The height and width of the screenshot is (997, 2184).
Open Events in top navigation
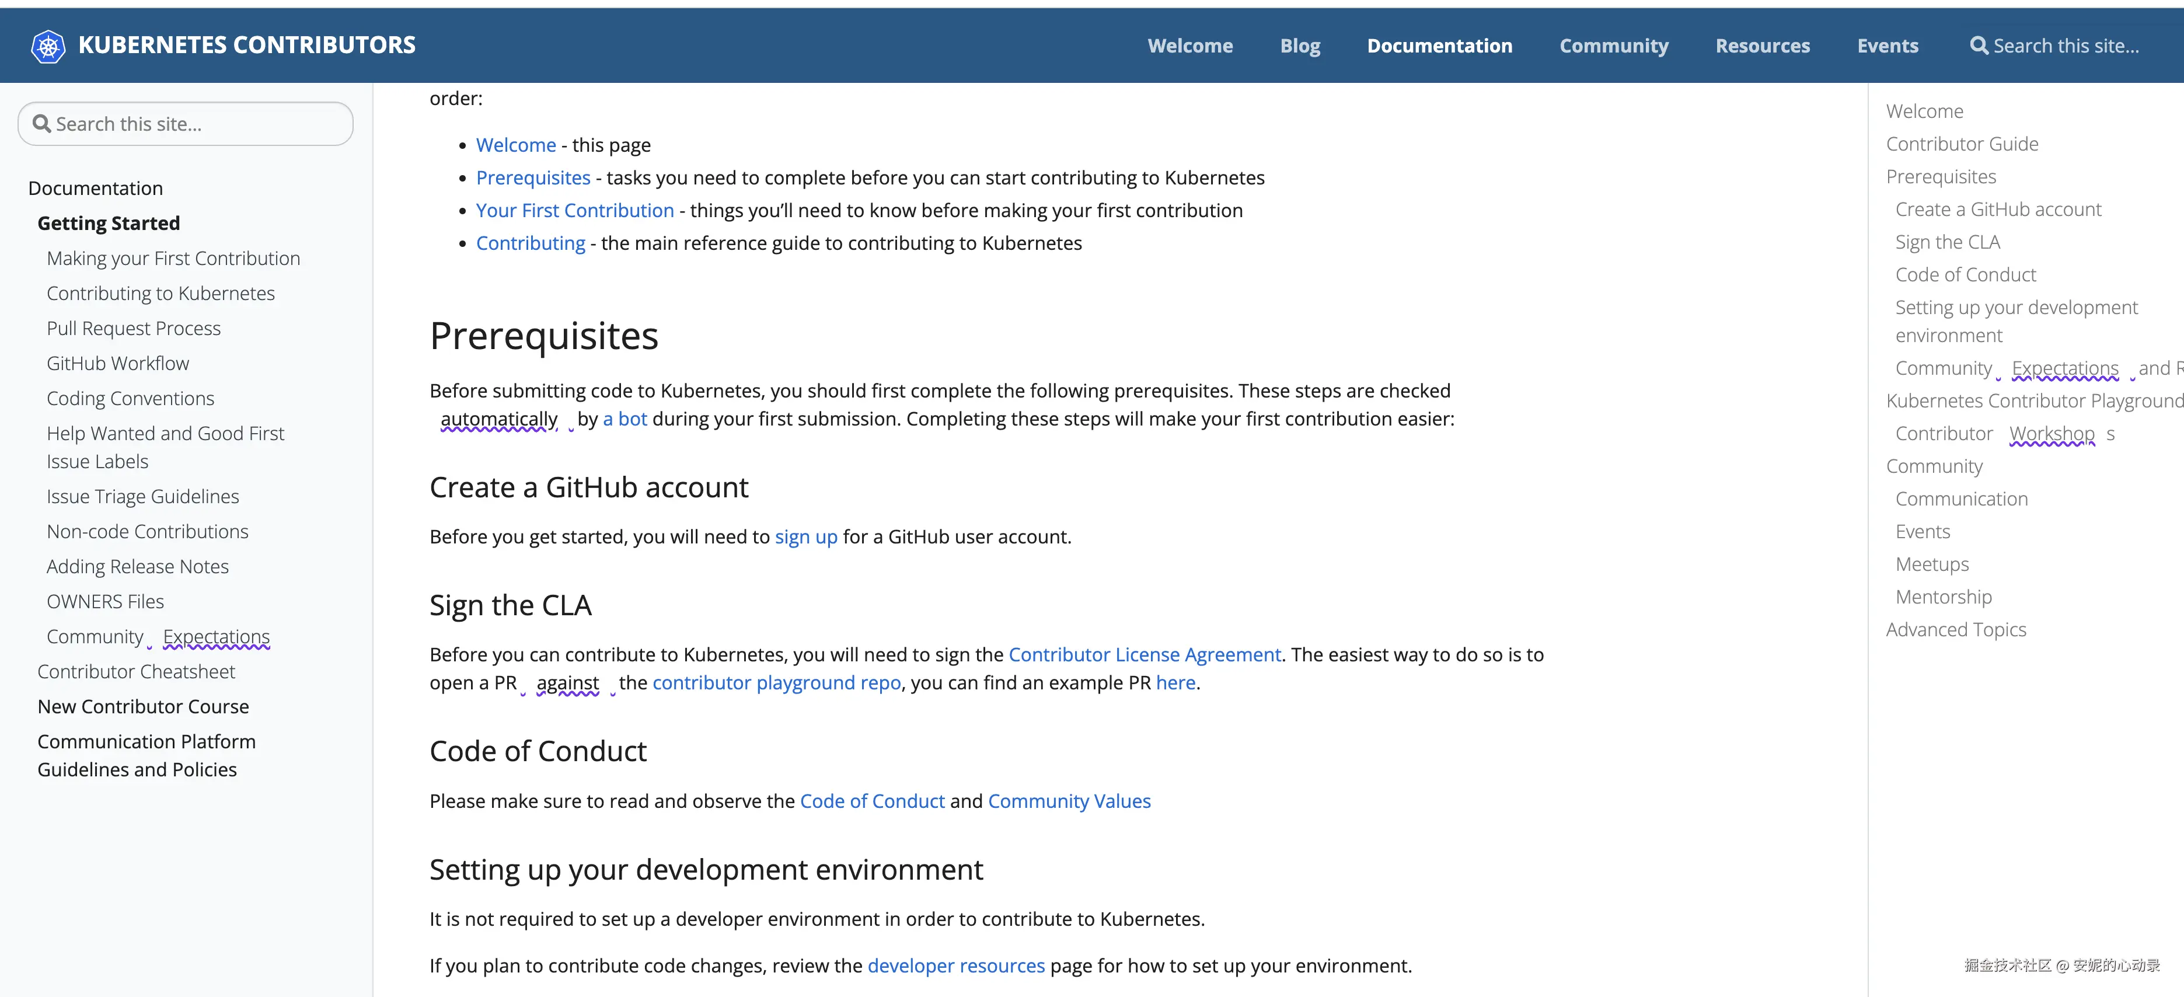(1888, 46)
